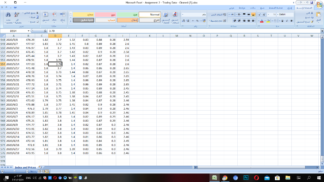This screenshot has height=182, width=324.
Task: Click the Format Painter brush icon
Action: click(312, 21)
